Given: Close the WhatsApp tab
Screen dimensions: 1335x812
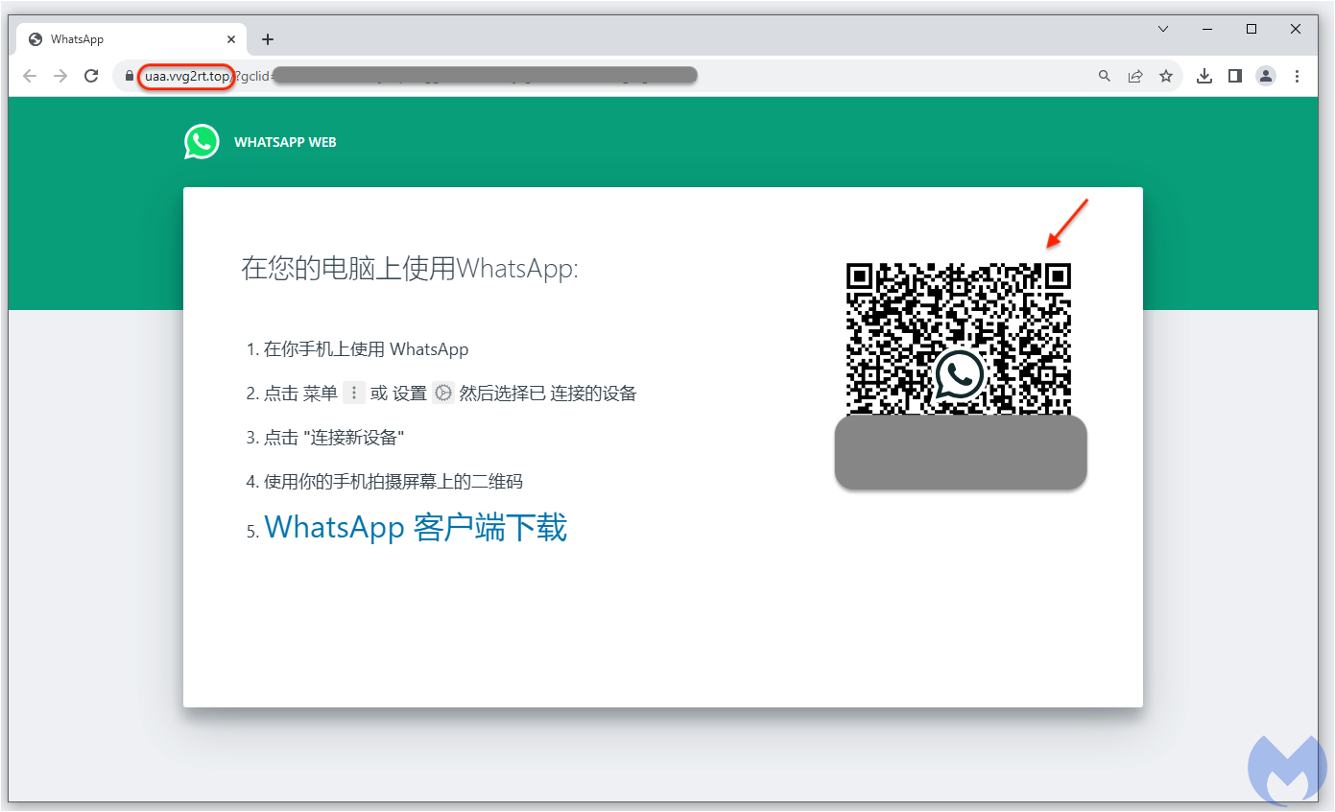Looking at the screenshot, I should [231, 39].
